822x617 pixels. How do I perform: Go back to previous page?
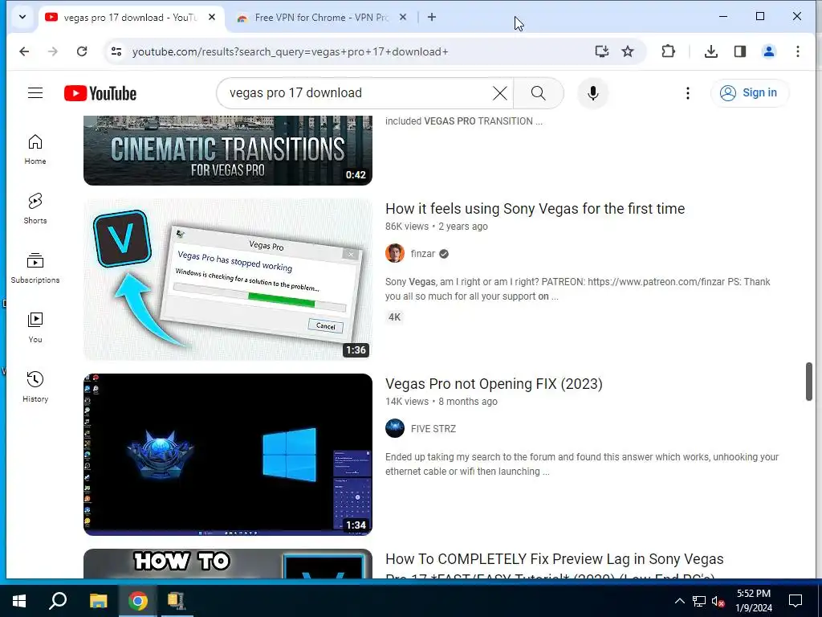(24, 51)
